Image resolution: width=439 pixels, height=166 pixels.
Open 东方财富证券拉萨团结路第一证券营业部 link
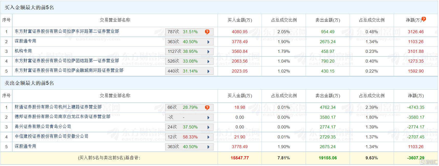coord(67,61)
